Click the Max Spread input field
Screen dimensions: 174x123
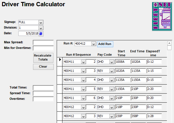click(43, 42)
